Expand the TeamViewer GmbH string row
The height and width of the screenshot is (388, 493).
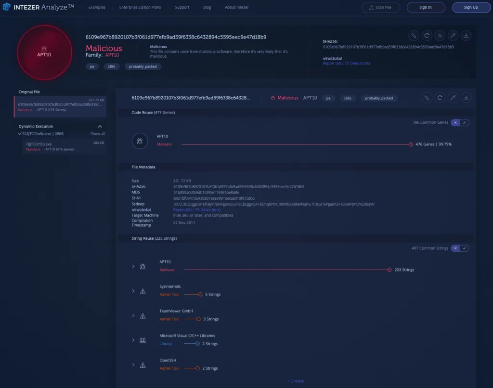[133, 316]
